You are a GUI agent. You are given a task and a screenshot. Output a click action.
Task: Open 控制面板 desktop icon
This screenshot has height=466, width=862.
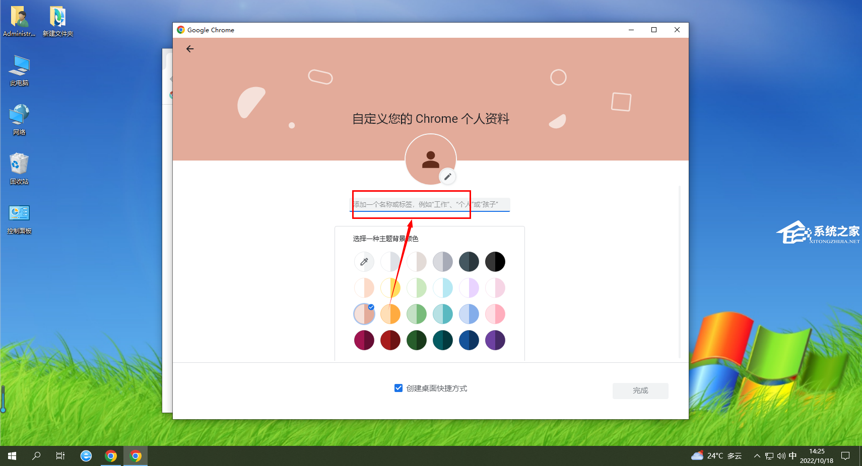(x=19, y=219)
